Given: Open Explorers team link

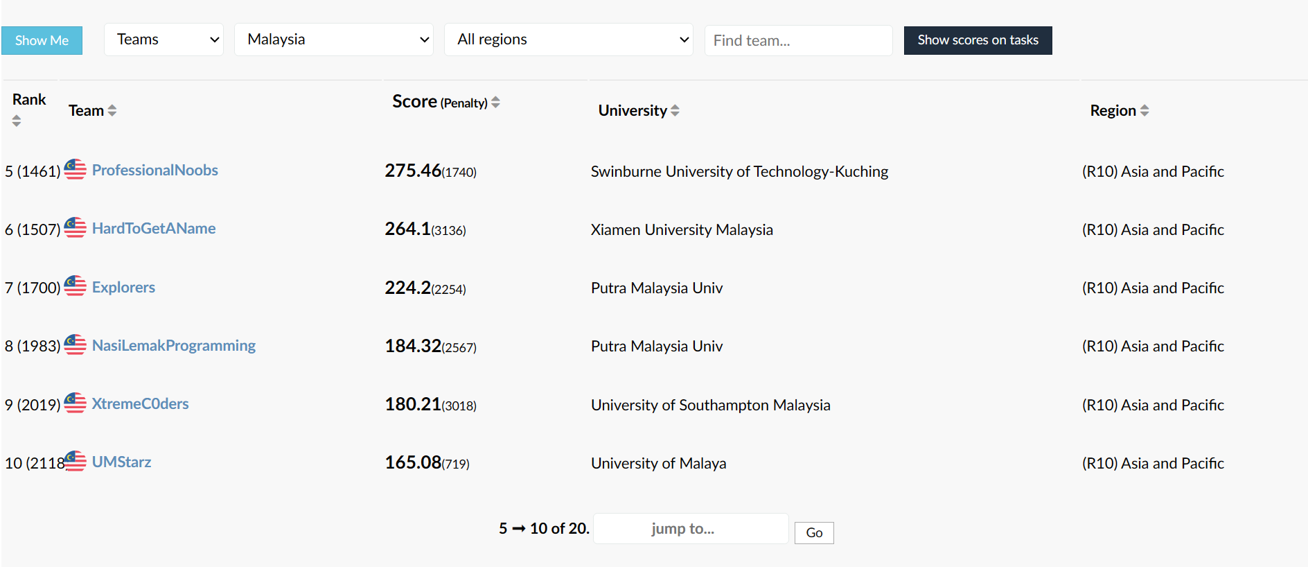Looking at the screenshot, I should [x=123, y=287].
